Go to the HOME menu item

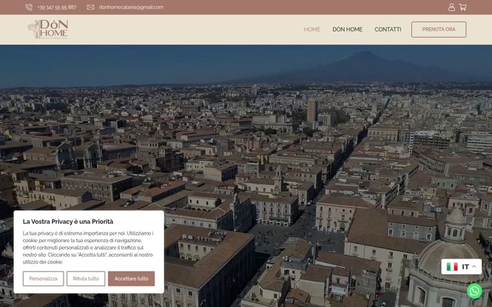click(x=312, y=29)
